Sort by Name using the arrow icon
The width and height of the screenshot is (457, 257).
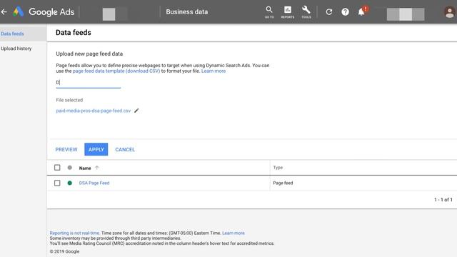click(x=97, y=168)
